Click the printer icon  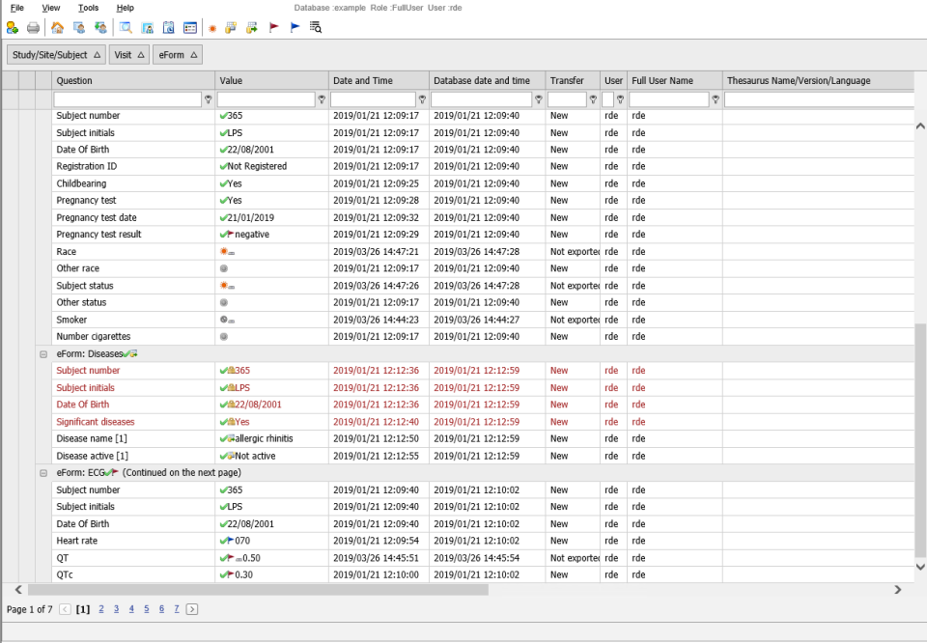[33, 27]
